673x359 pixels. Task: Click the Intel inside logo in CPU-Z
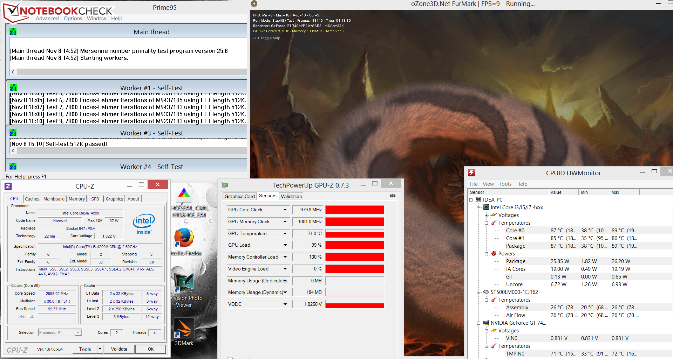pyautogui.click(x=144, y=224)
